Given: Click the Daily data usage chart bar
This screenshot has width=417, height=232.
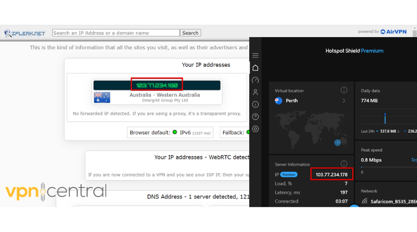Looking at the screenshot, I should click(385, 118).
